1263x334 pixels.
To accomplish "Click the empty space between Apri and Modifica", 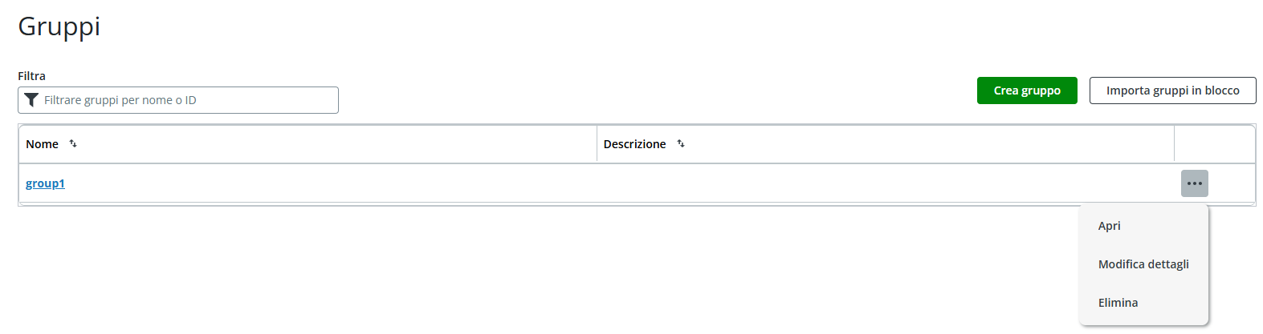I will (1143, 245).
